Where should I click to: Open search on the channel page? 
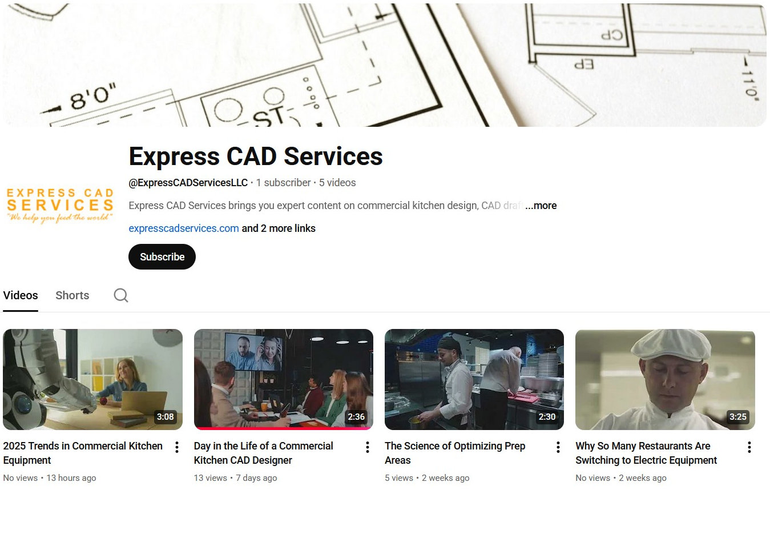point(120,295)
